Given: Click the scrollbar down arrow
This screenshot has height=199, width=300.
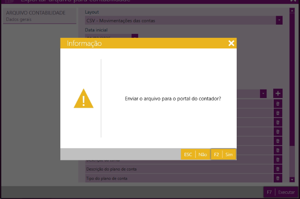Looking at the screenshot, I should point(292,180).
